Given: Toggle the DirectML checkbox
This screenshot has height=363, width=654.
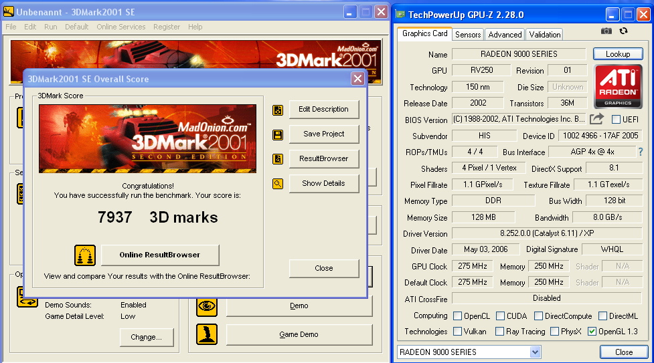Looking at the screenshot, I should 602,316.
